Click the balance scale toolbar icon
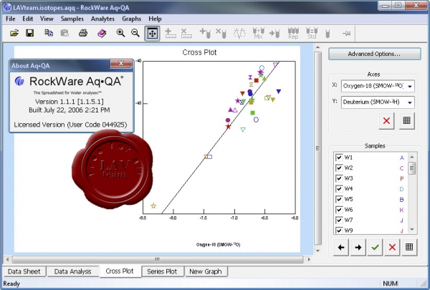Image resolution: width=430 pixels, height=290 pixels. pyautogui.click(x=239, y=34)
